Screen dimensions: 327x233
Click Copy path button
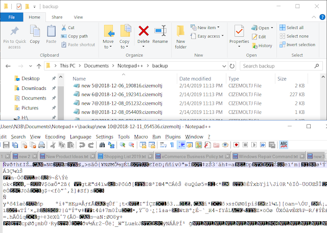(74, 36)
